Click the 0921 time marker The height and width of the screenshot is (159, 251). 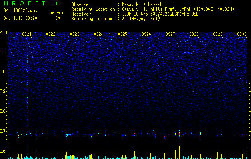(27, 34)
